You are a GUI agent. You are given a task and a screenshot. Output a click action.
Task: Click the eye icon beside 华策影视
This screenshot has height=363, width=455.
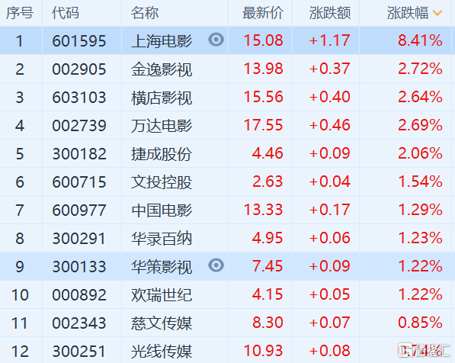pyautogui.click(x=216, y=265)
